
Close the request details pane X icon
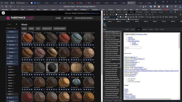123,29
